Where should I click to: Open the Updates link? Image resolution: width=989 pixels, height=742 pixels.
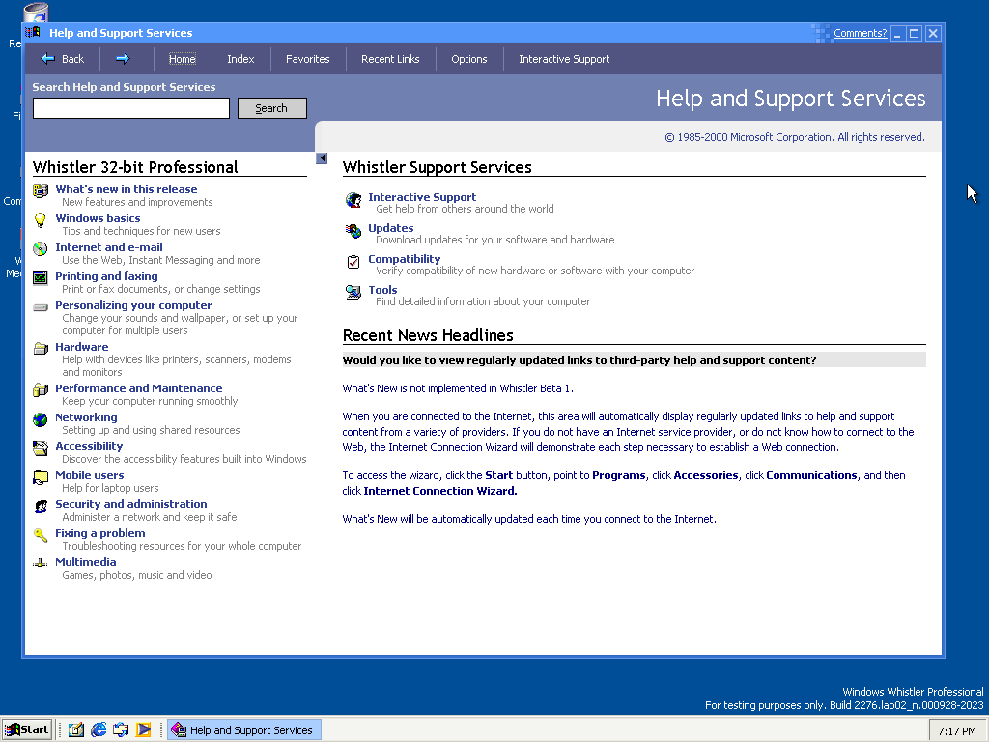(x=390, y=228)
